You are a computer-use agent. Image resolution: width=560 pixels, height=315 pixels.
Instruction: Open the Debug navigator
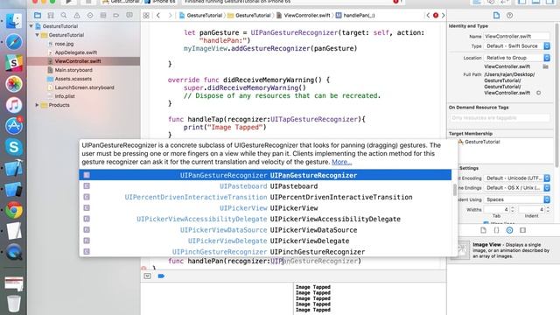[x=103, y=16]
